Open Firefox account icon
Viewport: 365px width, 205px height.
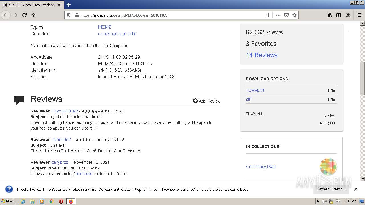coord(348,15)
